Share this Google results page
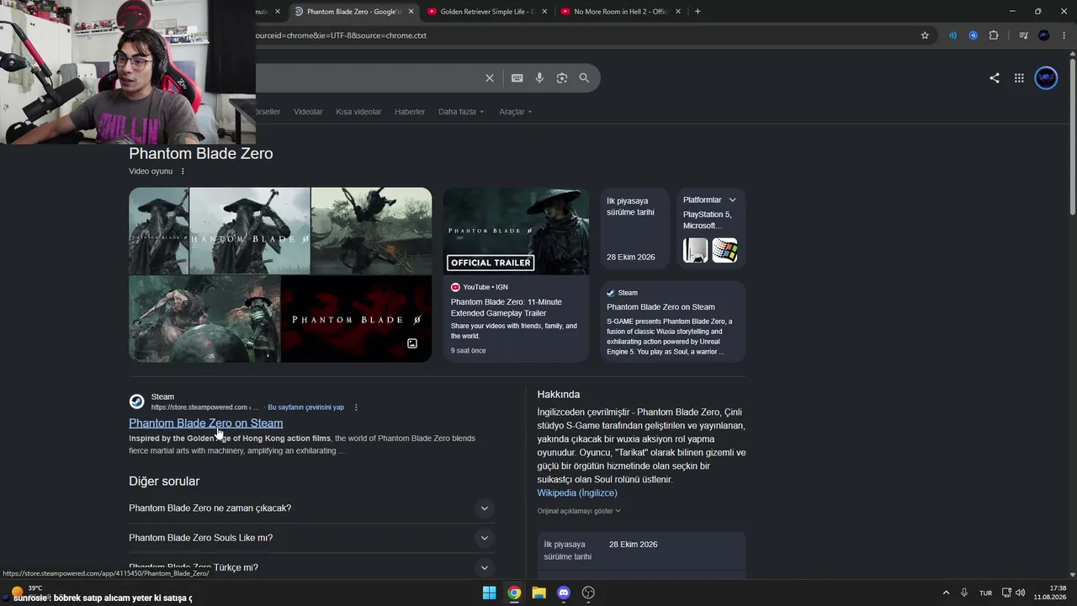This screenshot has height=606, width=1077. tap(995, 78)
